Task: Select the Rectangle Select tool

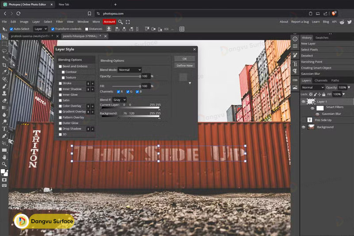Action: click(4, 44)
